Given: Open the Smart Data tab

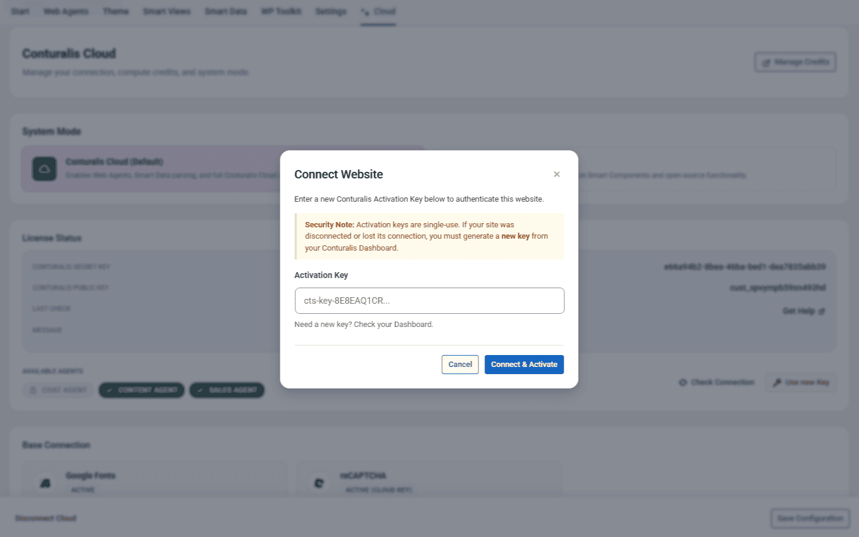Looking at the screenshot, I should 226,11.
